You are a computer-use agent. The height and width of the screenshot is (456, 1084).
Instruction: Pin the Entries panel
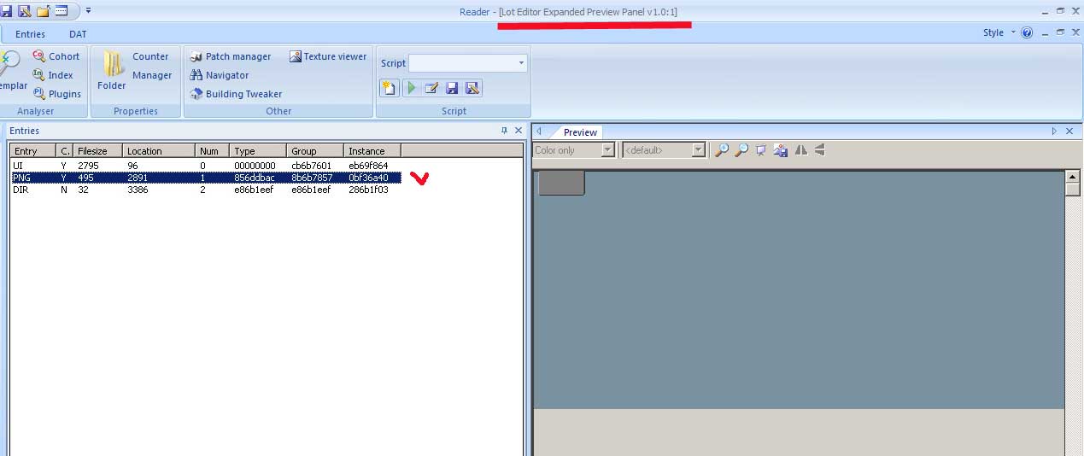pyautogui.click(x=504, y=131)
